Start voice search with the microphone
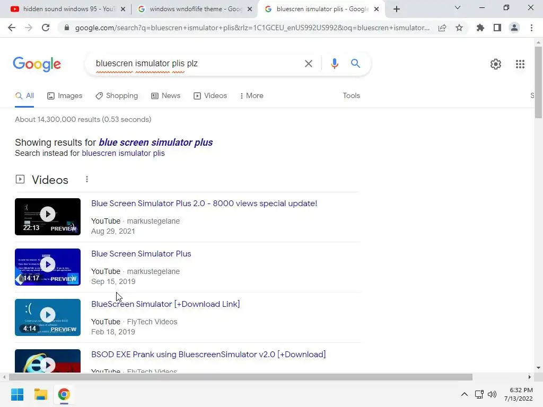Screen dimensions: 543x407 coord(334,64)
